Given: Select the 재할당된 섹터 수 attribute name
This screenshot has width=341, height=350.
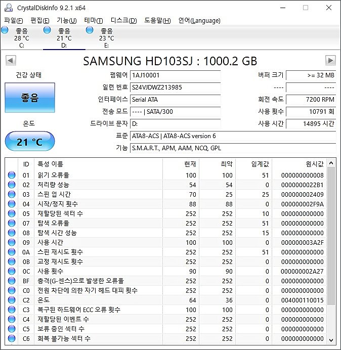Looking at the screenshot, I should coord(60,213).
